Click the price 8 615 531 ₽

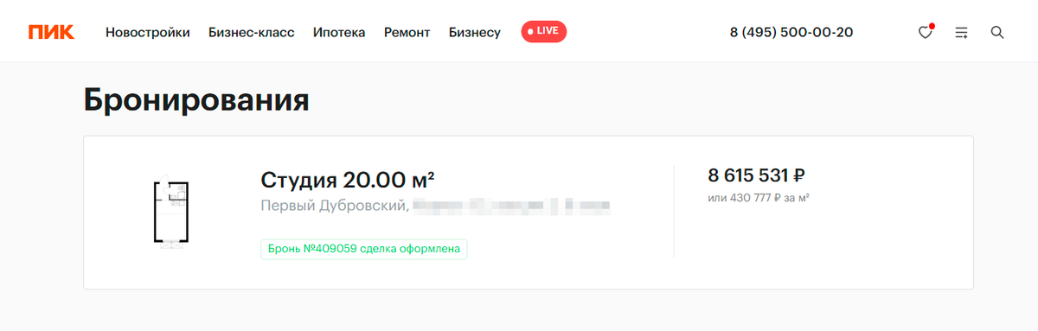pos(757,175)
